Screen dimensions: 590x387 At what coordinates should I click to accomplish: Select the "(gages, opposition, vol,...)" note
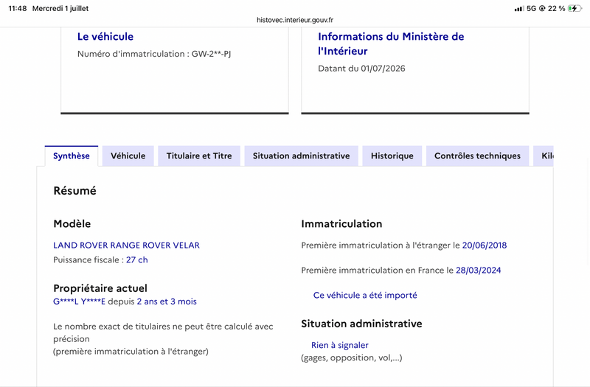[352, 358]
